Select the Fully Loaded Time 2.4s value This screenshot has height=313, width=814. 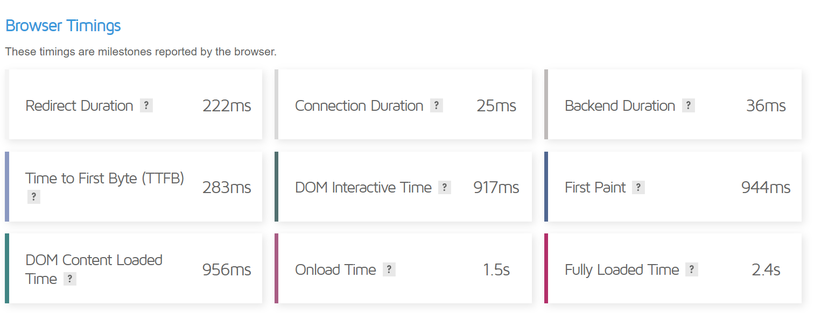(766, 270)
